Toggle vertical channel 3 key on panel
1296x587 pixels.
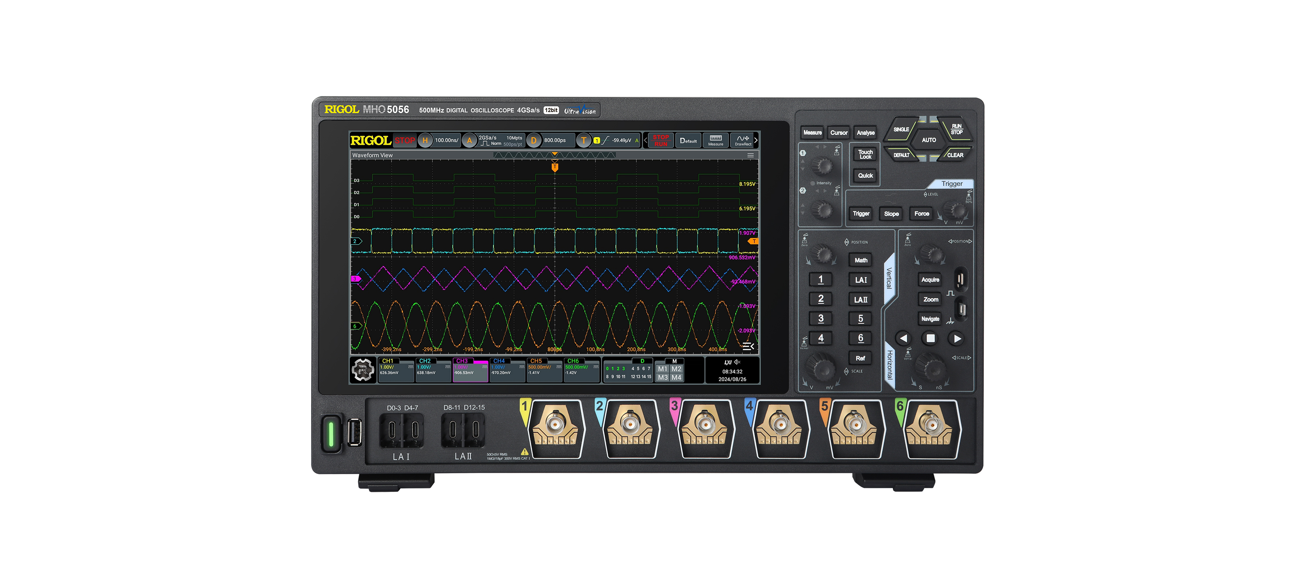pos(820,319)
